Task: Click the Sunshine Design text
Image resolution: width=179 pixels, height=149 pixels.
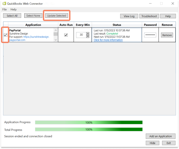Action: (19, 33)
